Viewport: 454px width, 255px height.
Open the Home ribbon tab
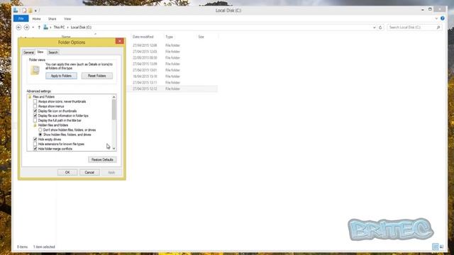36,19
